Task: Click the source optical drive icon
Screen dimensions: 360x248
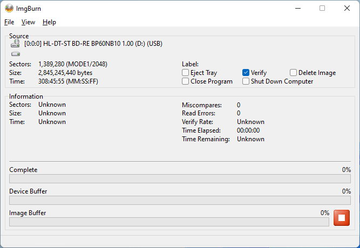Action: click(15, 43)
